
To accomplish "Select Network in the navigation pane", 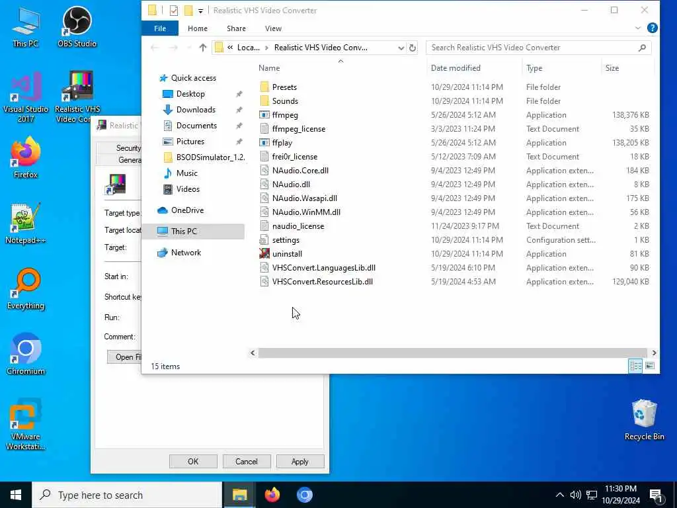I will 186,253.
